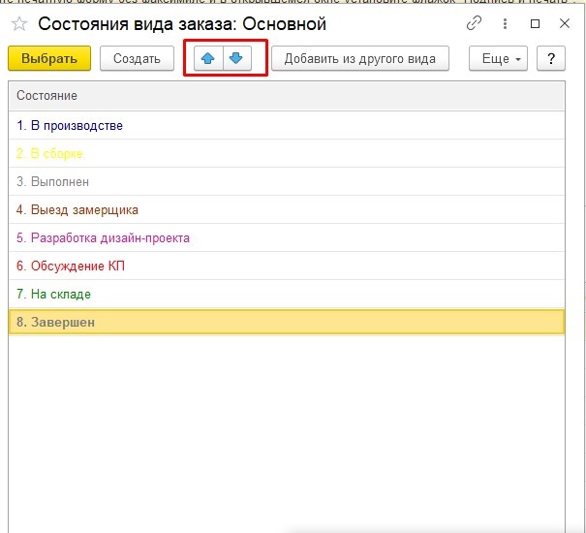Click the chain link icon in title bar
The image size is (586, 533).
tap(474, 23)
